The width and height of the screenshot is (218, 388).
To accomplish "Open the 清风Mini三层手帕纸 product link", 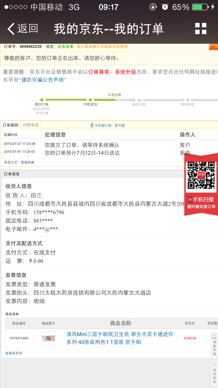I will (120, 338).
